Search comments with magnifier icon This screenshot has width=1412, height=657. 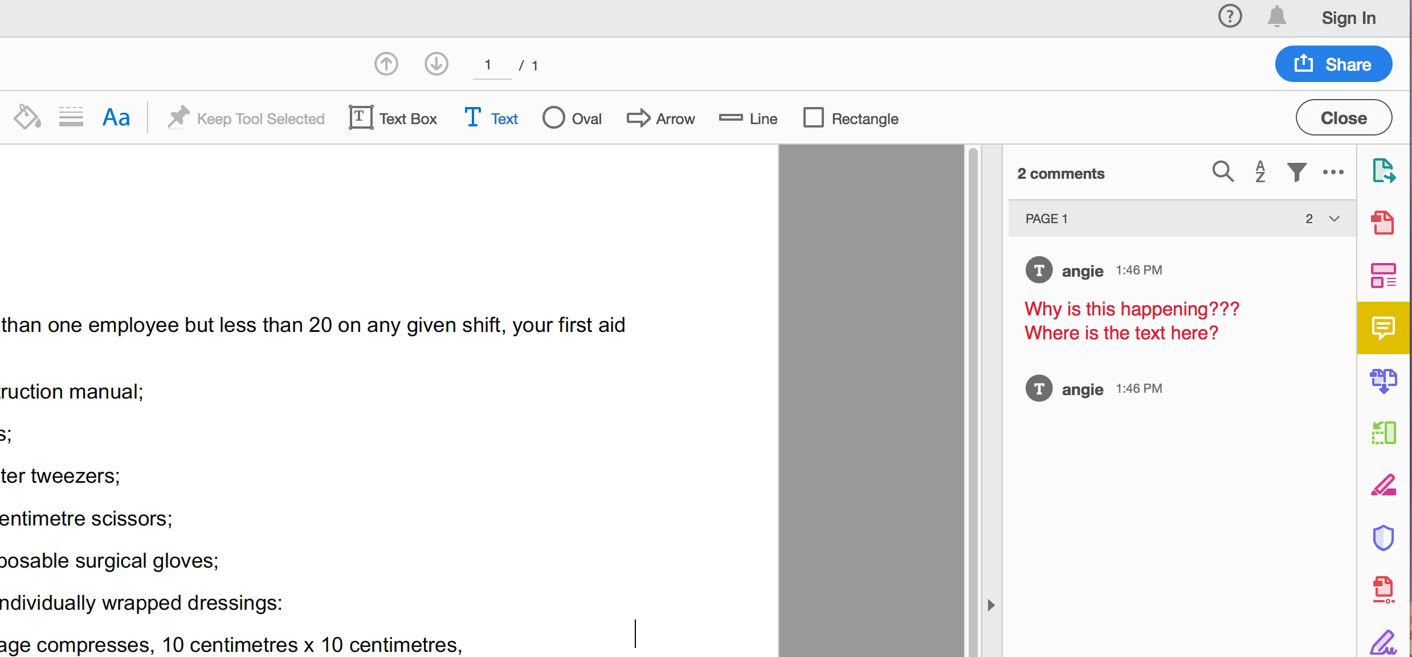(x=1223, y=172)
